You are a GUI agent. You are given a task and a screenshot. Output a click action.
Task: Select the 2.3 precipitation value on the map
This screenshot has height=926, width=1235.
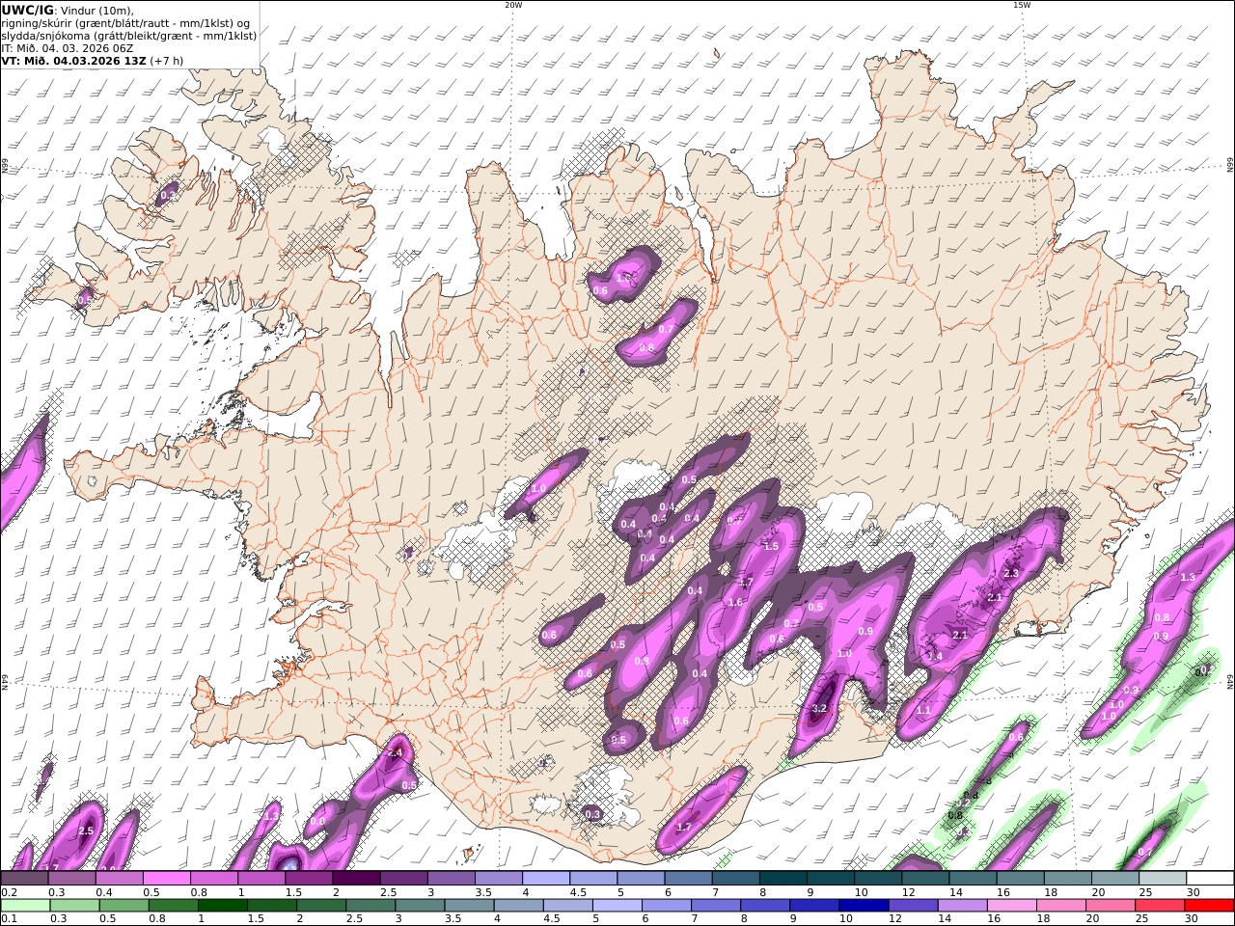(x=1011, y=573)
